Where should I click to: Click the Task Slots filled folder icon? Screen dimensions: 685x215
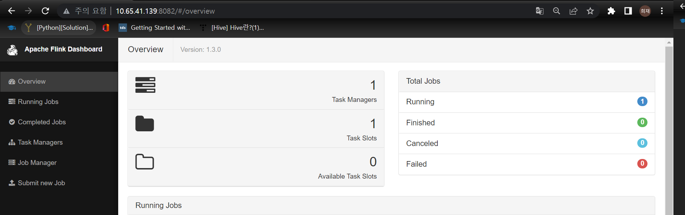tap(145, 123)
